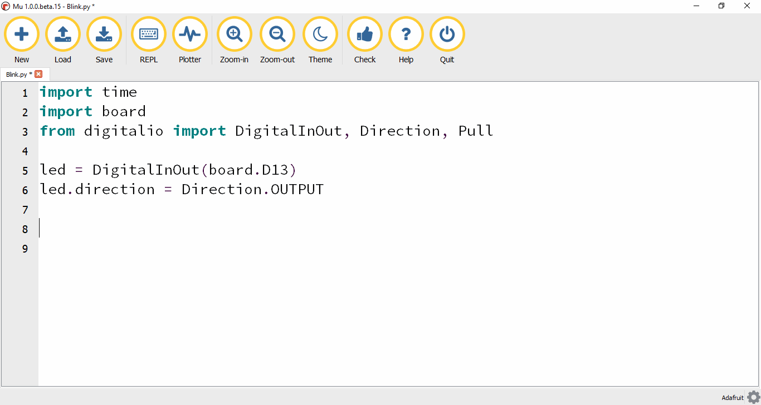Place cursor on the import time line

click(x=89, y=92)
